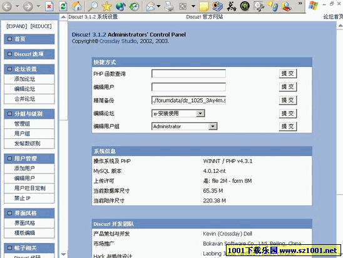Screen dimensions: 343x258
Task: Open the Forward history dropdown arrow
Action: [x=38, y=6]
